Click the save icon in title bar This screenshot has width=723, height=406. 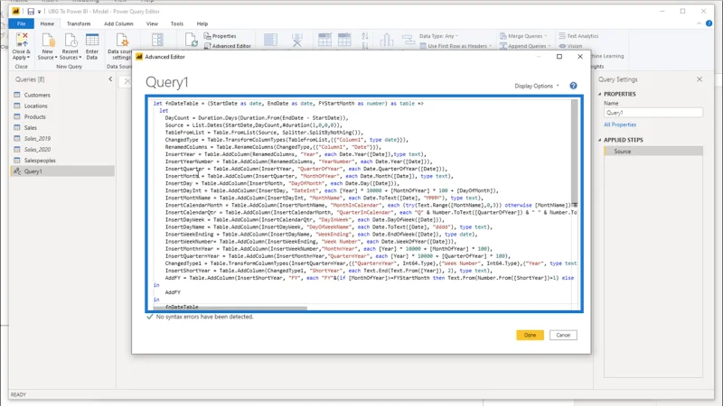pos(31,12)
